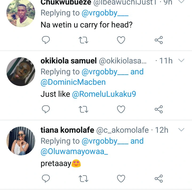
Task: Tap okikiola samuel's avatar photo
Action: [x=21, y=71]
